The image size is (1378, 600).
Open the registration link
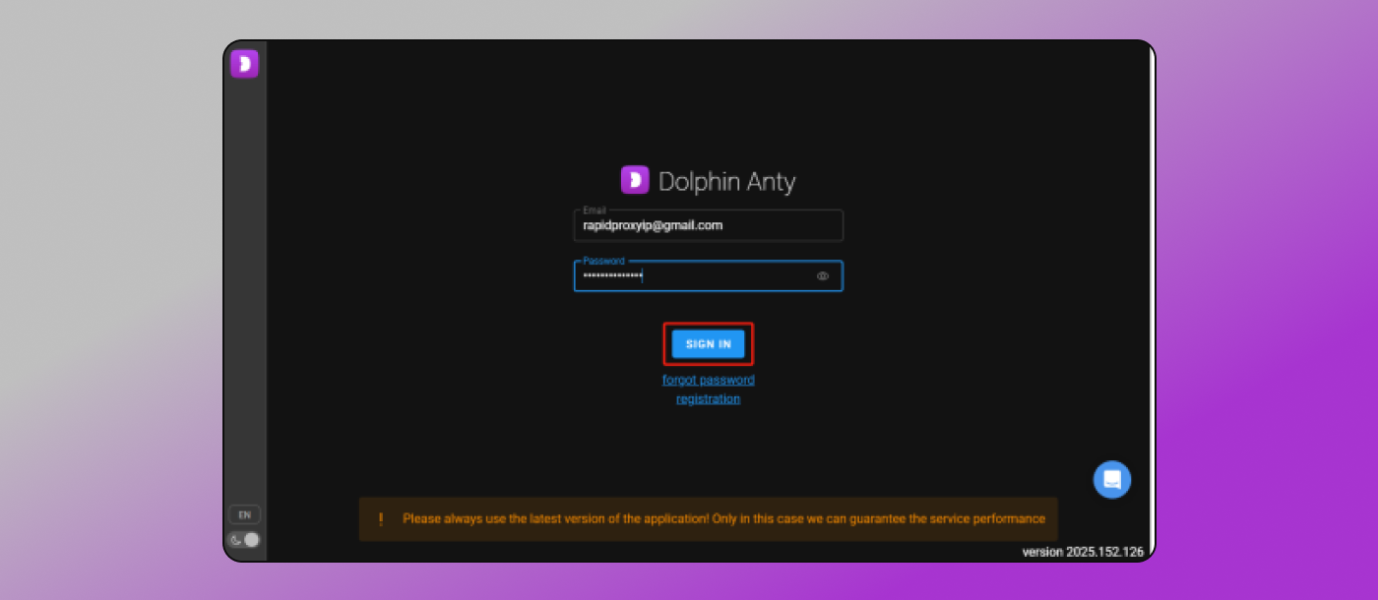709,398
